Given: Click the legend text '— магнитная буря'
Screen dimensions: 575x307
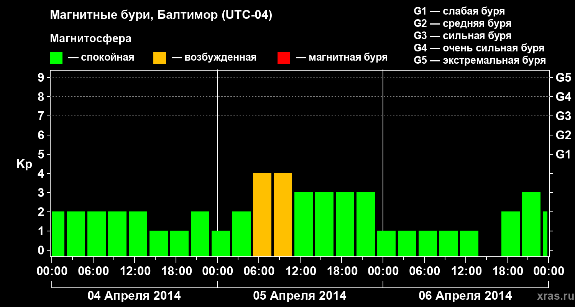Looking at the screenshot, I should click(342, 58).
